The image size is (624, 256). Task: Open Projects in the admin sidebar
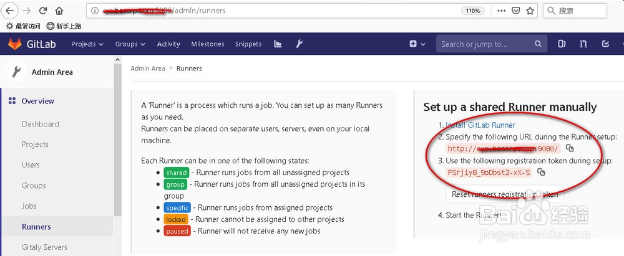tap(35, 145)
